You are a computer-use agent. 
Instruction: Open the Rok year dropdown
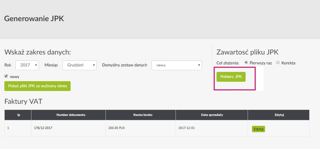(x=27, y=65)
